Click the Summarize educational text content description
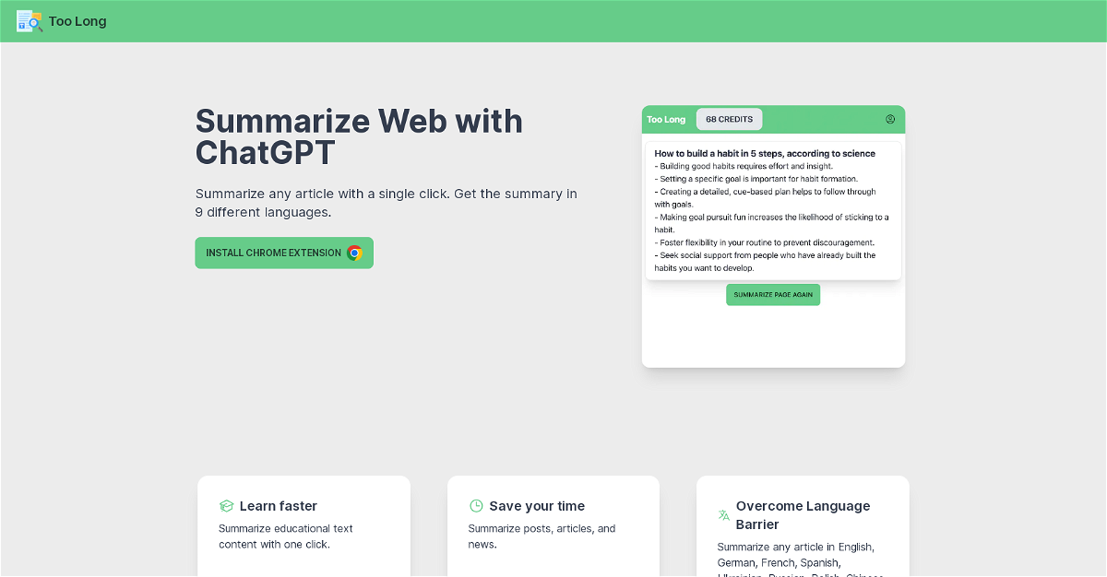The width and height of the screenshot is (1107, 577). [x=286, y=536]
